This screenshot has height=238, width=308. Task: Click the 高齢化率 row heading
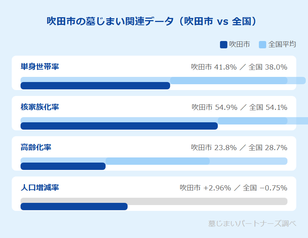tap(36, 148)
